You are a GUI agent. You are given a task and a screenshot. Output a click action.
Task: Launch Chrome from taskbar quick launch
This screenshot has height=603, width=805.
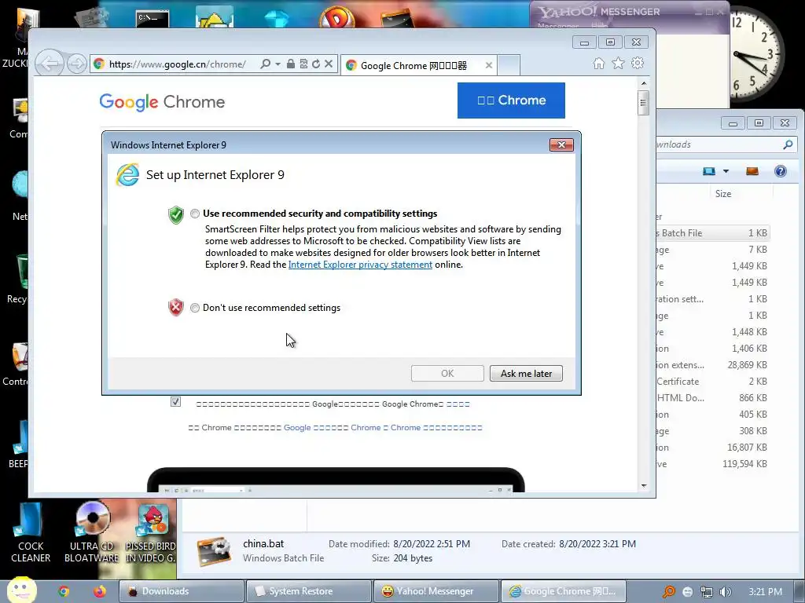click(x=64, y=591)
